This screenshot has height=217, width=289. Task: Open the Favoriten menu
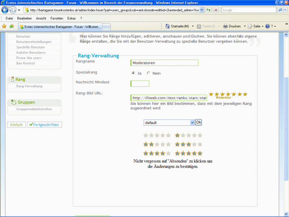click(57, 18)
